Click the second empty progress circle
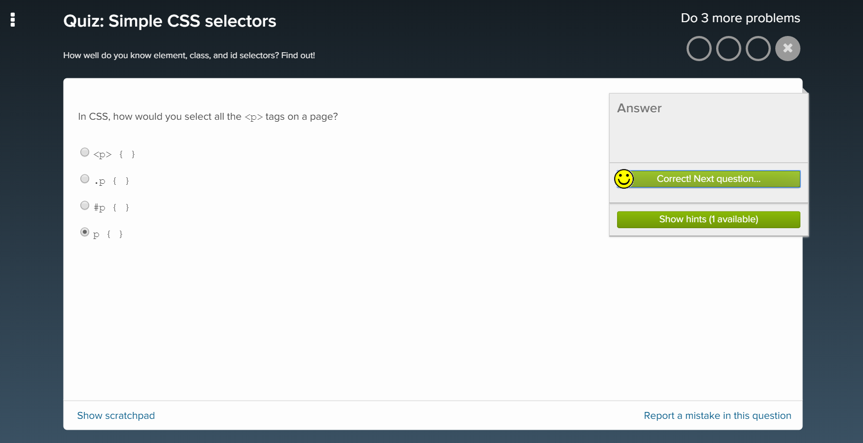Screen dimensions: 863x443 coord(728,48)
